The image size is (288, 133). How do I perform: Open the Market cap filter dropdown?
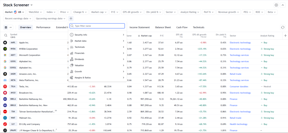99,12
